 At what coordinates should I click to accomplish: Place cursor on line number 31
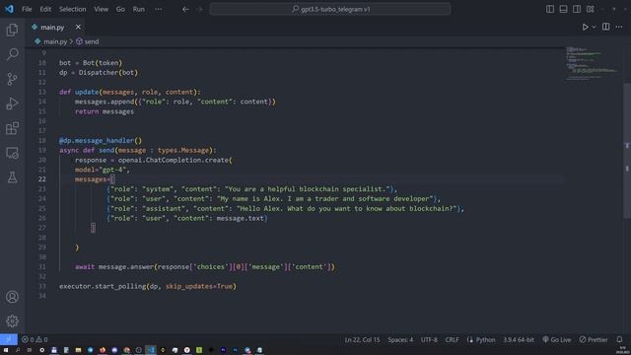click(42, 267)
